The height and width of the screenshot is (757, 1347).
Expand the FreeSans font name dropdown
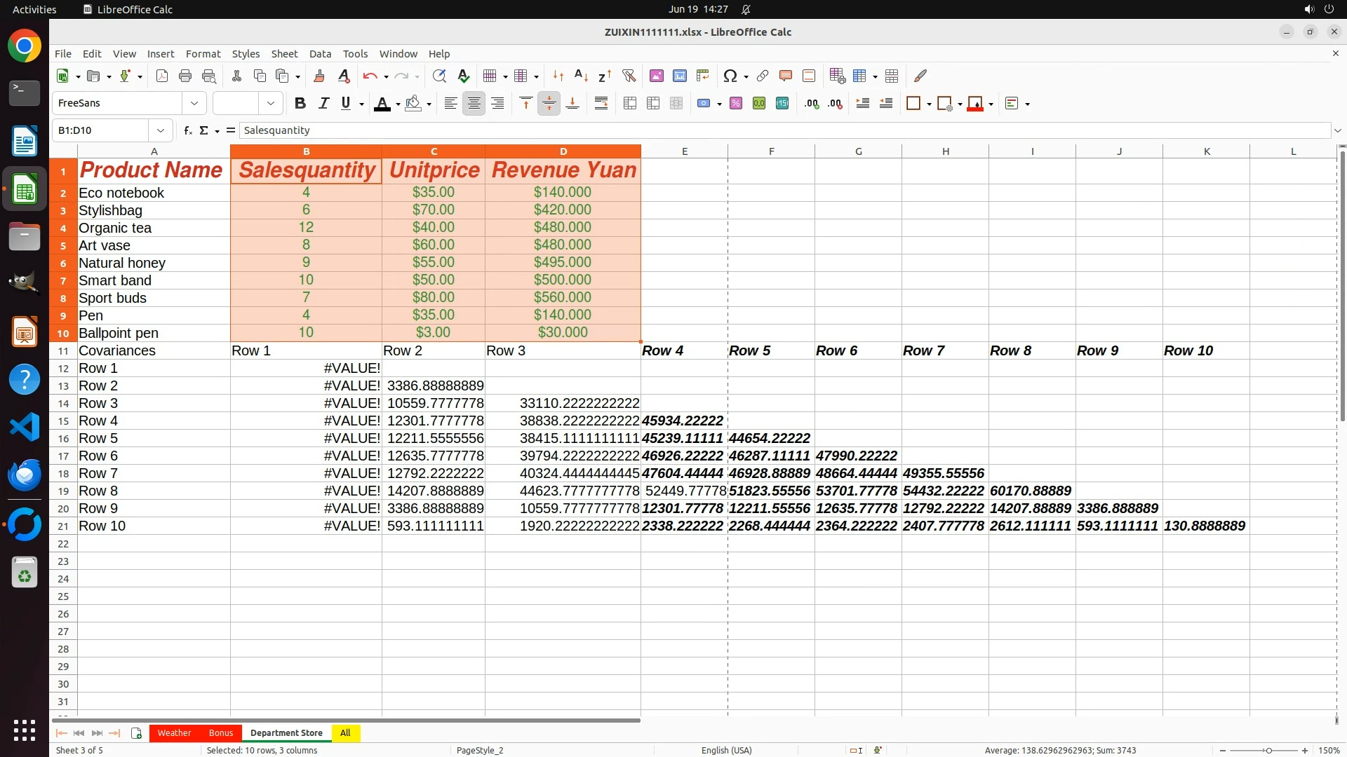tap(194, 103)
